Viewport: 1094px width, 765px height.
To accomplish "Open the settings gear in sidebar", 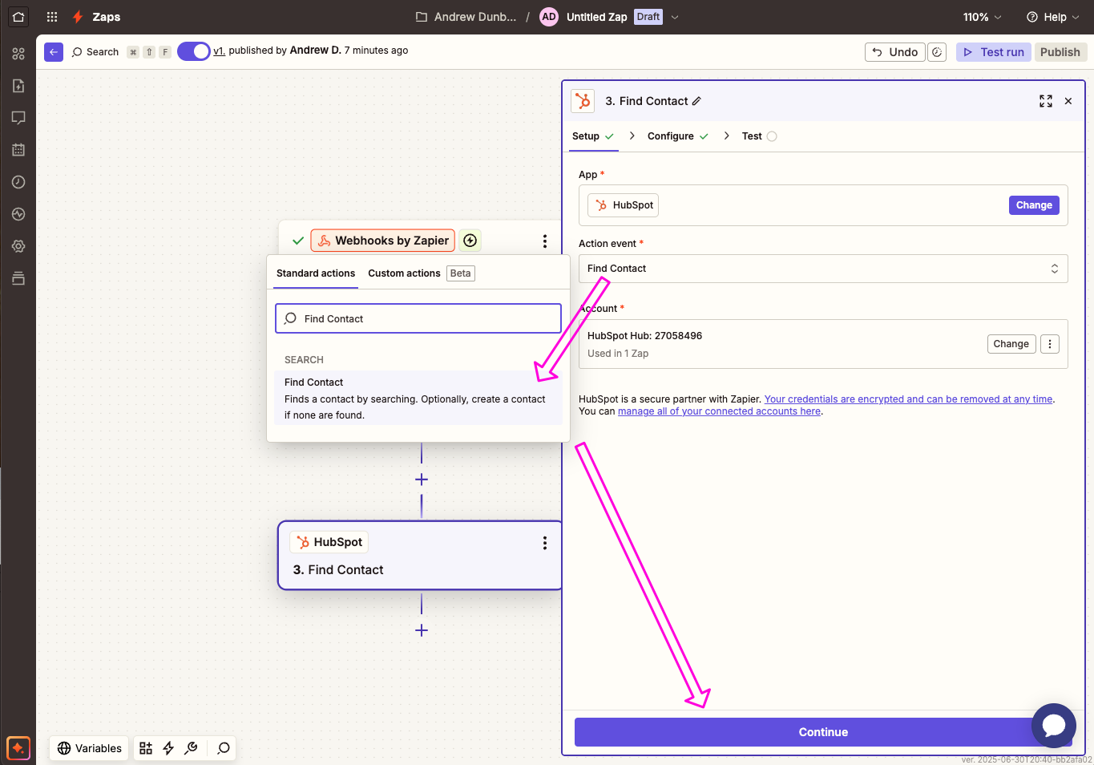I will 18,246.
